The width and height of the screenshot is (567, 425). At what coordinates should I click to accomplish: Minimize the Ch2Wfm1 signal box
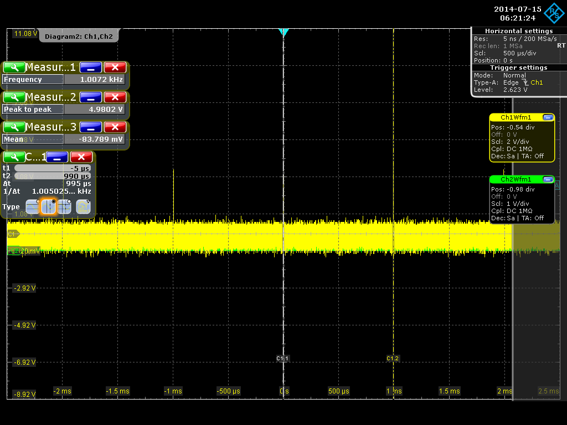point(548,179)
